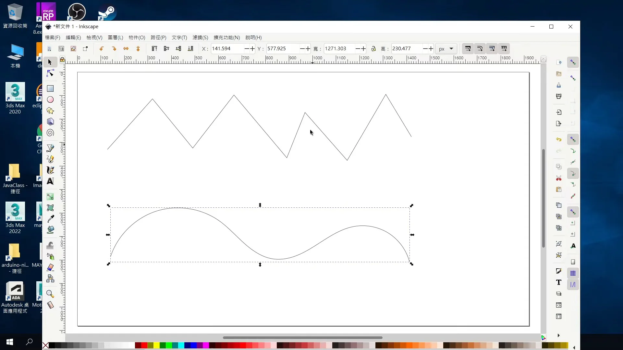
Task: Increase height with plus button
Action: 431,49
